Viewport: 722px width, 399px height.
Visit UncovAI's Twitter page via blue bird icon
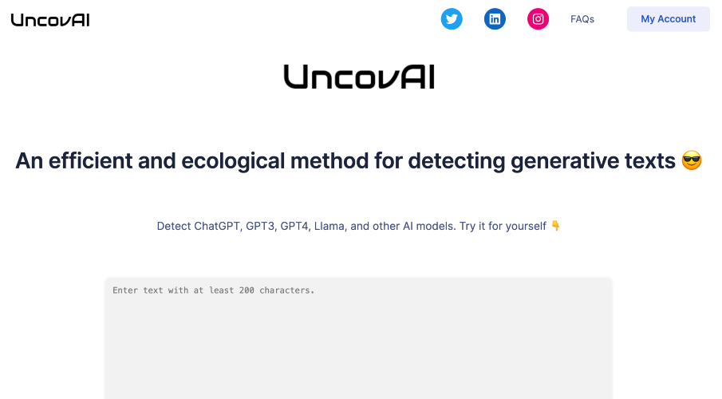[452, 19]
